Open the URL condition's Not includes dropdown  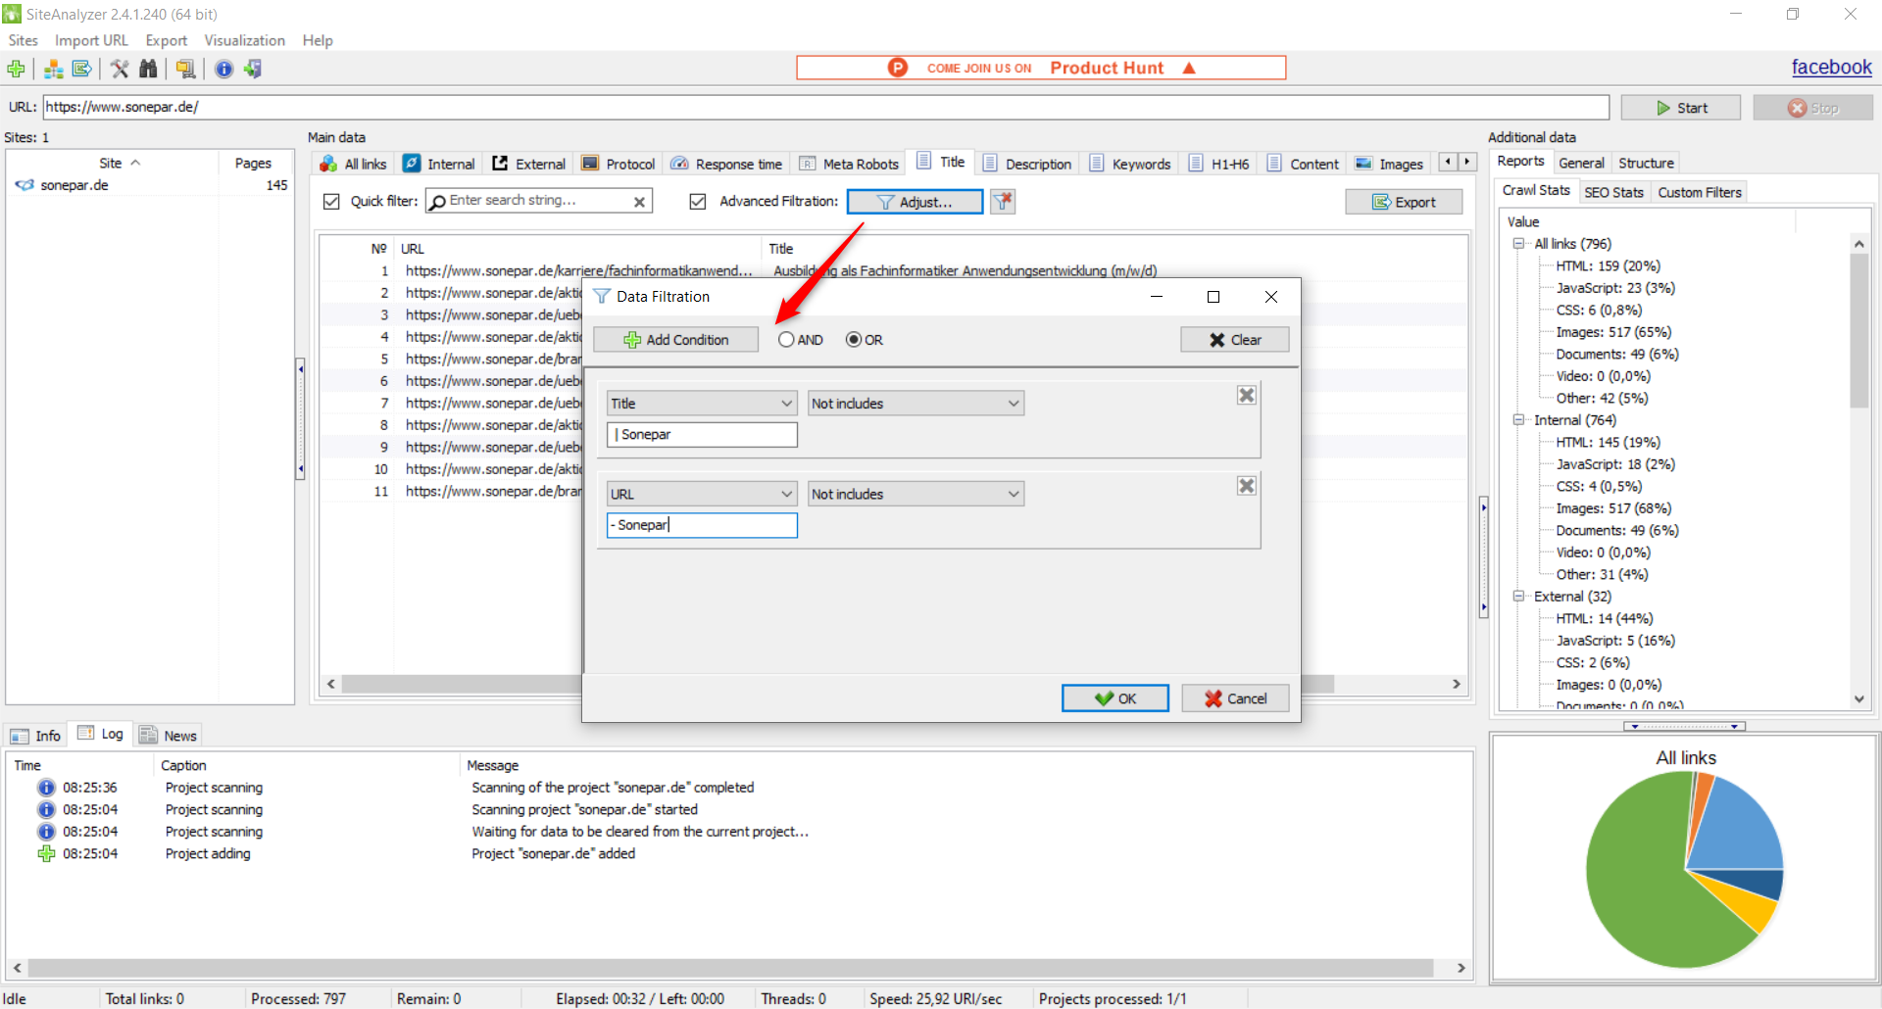tap(916, 495)
